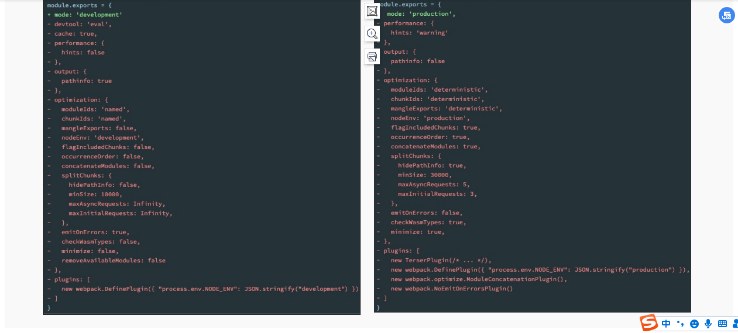Viewport: 738px width, 333px height.
Task: Open the Sogou input method logo
Action: (648, 323)
